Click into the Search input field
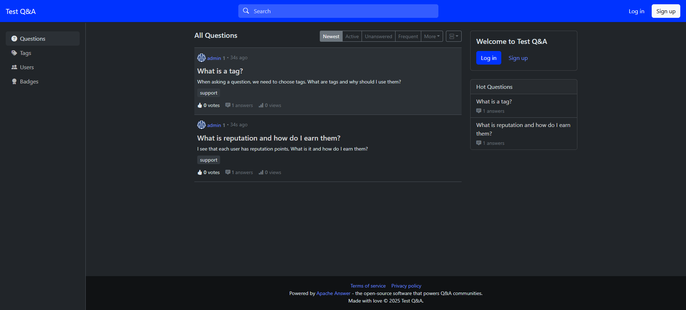Viewport: 686px width, 310px height. pos(343,11)
